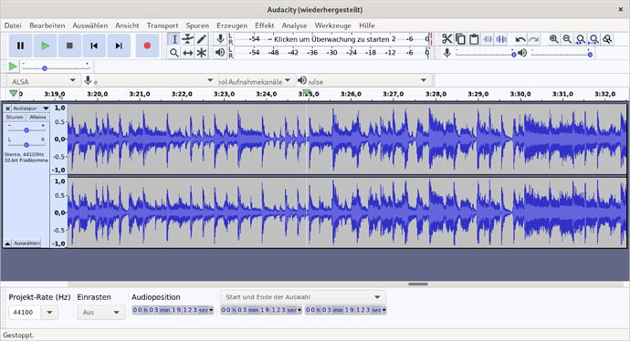630x341 pixels.
Task: Open the Spuren menu
Action: coord(197,26)
